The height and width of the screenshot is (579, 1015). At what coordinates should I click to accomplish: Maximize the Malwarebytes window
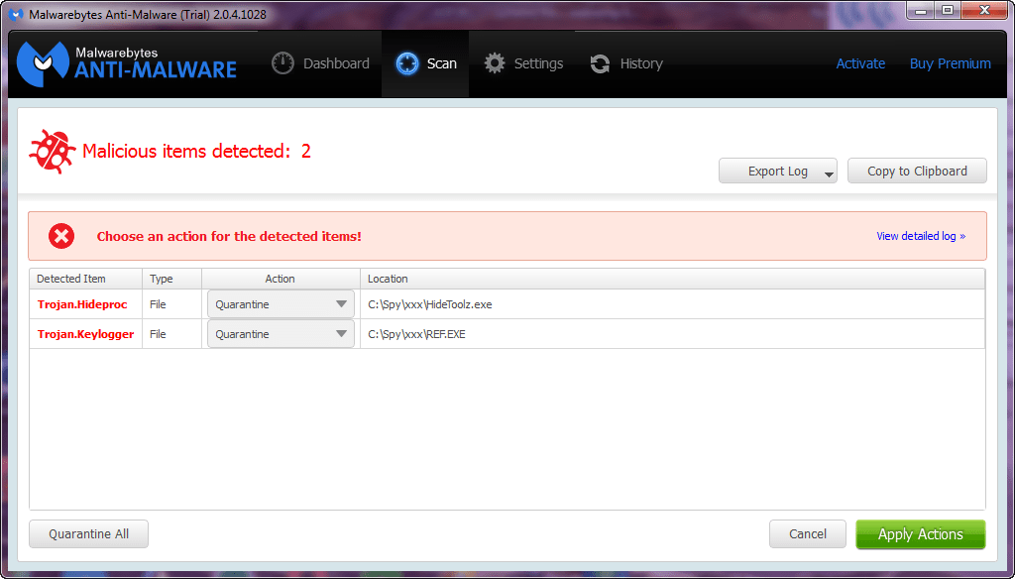(948, 10)
